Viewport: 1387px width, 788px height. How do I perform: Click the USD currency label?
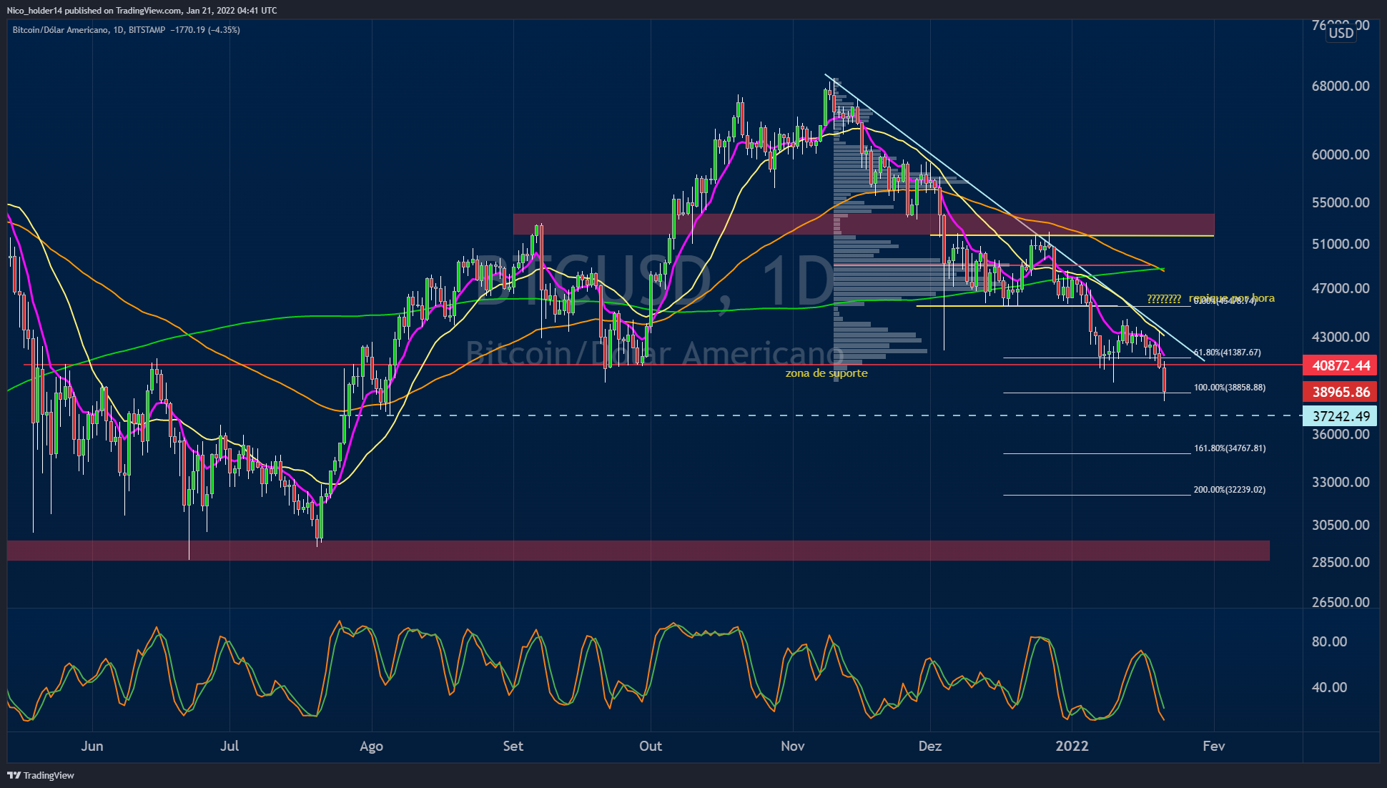click(x=1341, y=33)
